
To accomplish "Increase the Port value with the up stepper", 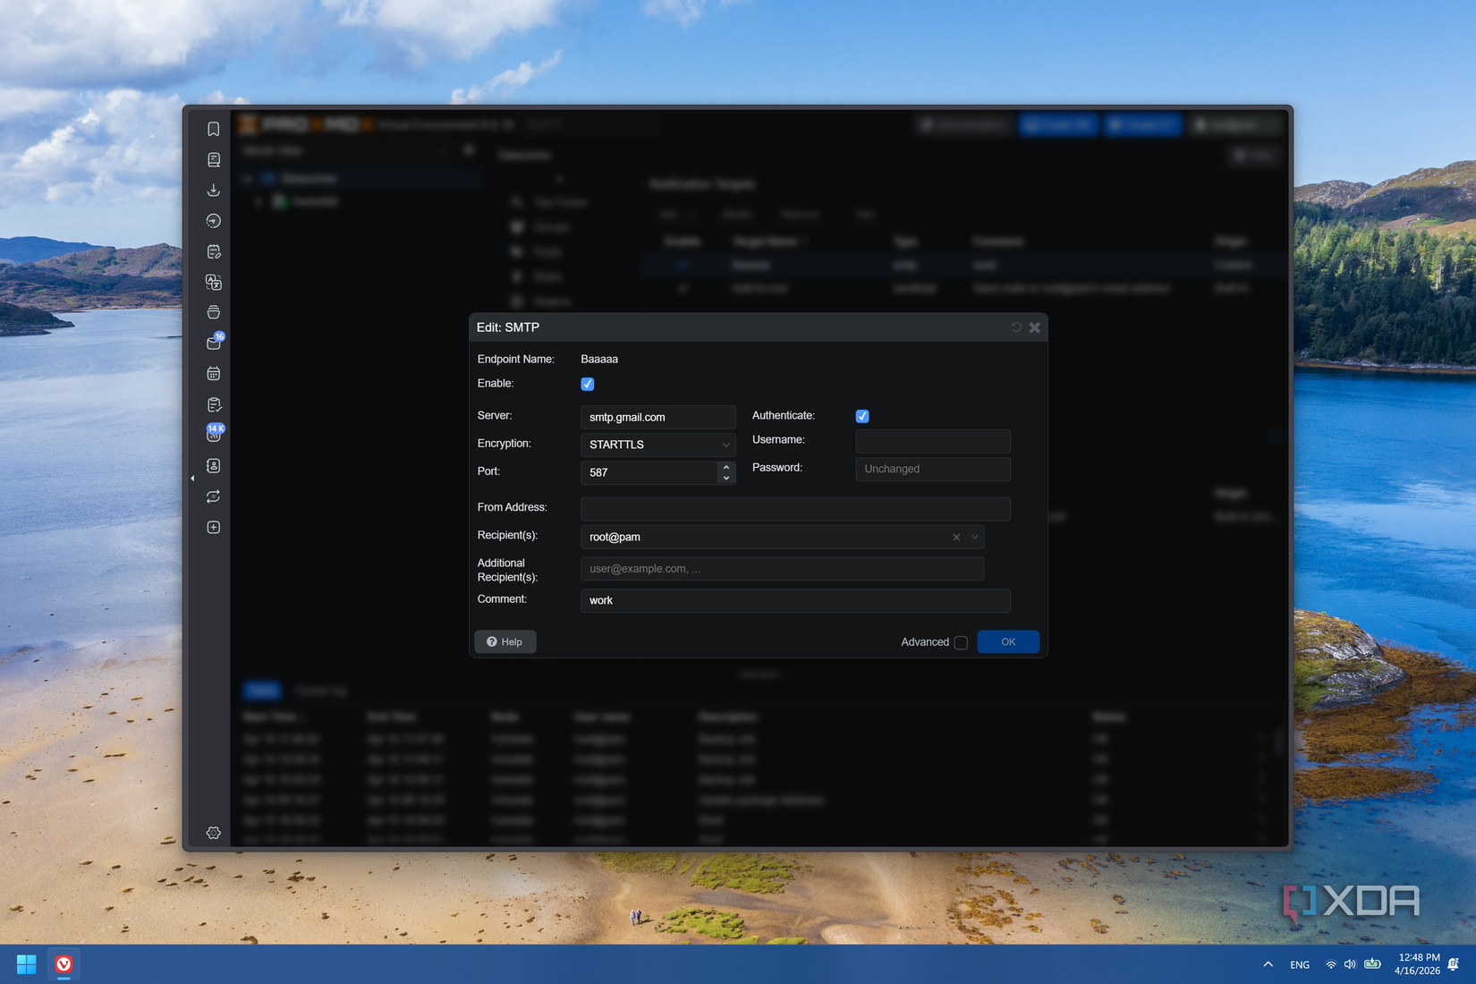I will tap(725, 468).
